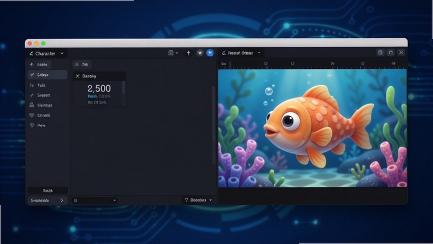Click the trash icon in the right panel header
This screenshot has width=433, height=244.
pyautogui.click(x=380, y=52)
